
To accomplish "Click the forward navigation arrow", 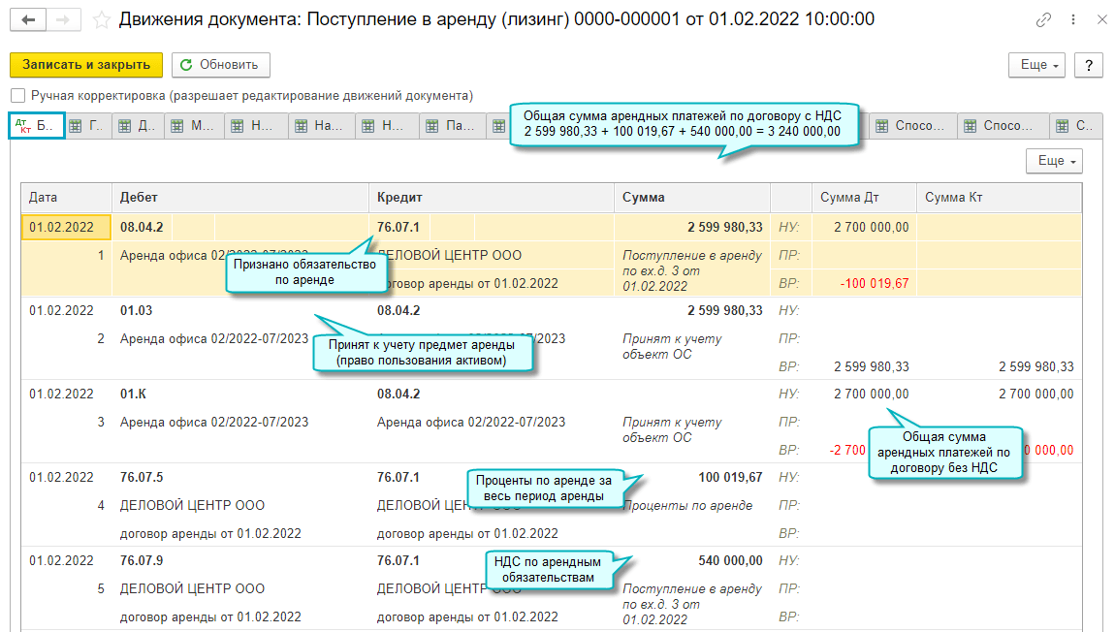I will pyautogui.click(x=63, y=19).
